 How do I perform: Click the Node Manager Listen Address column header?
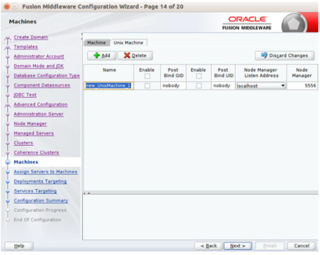pyautogui.click(x=261, y=73)
